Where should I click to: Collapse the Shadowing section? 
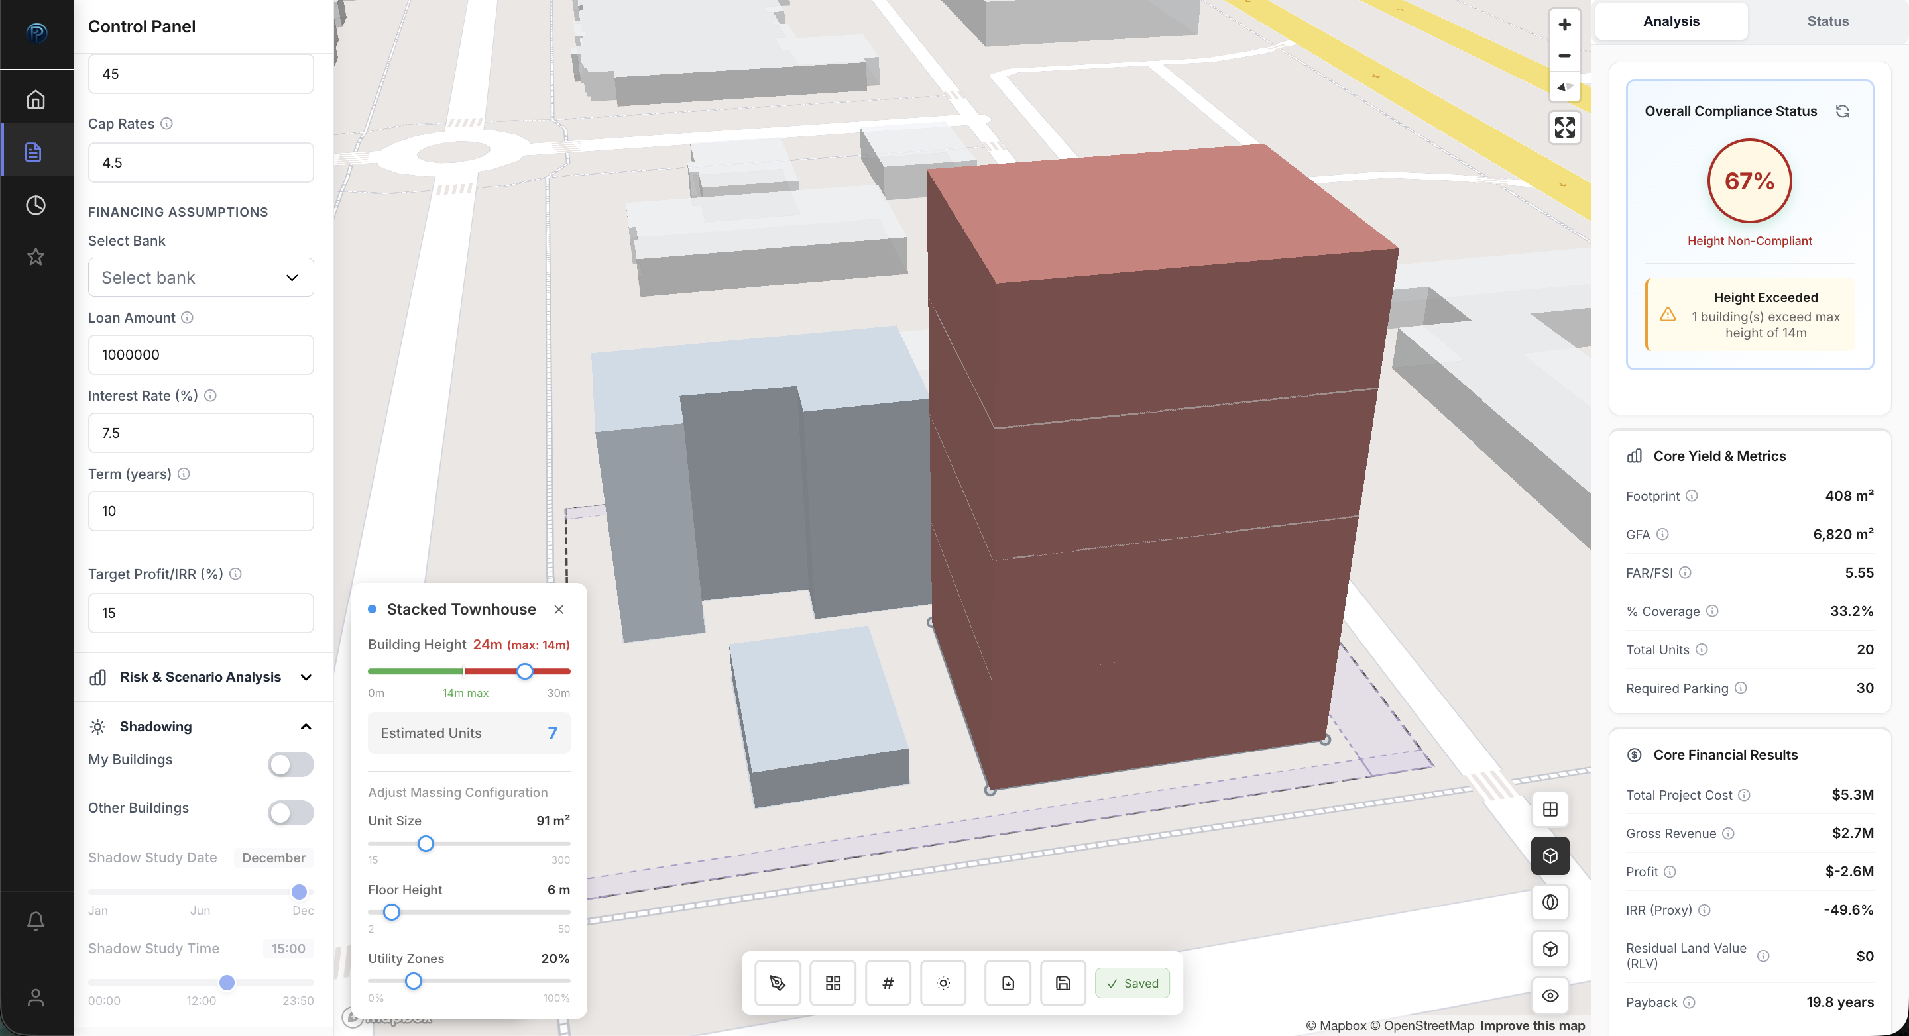point(305,727)
